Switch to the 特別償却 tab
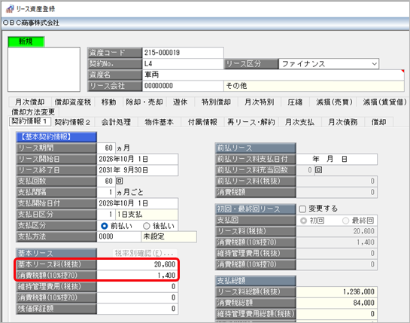The width and height of the screenshot is (410, 323). [216, 102]
